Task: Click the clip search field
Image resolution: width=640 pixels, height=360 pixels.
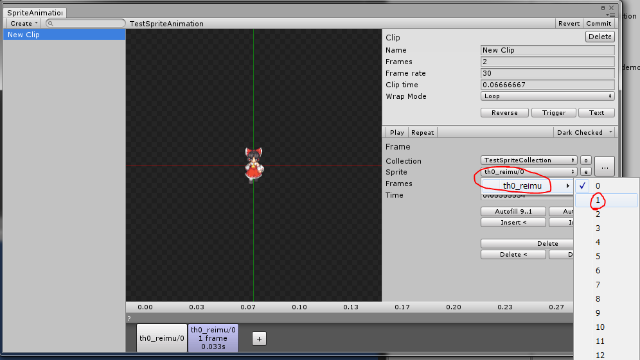Action: pyautogui.click(x=85, y=23)
